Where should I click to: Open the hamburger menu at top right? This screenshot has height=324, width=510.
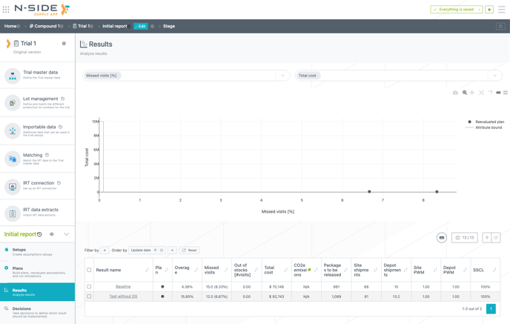pyautogui.click(x=502, y=10)
